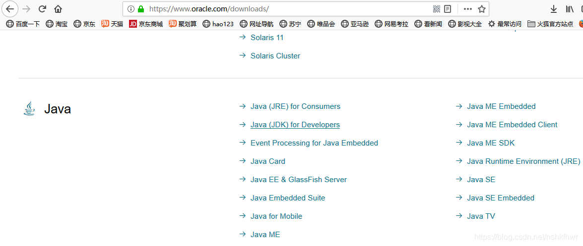Click the Java section heading

(x=58, y=109)
